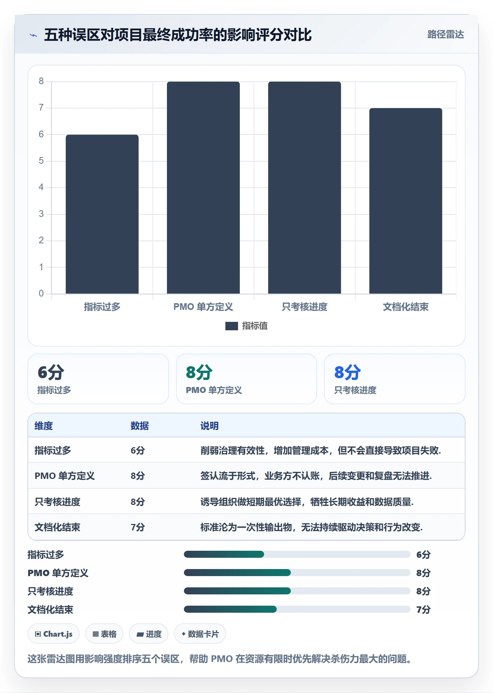Click the 指标过多 progress bar
Image resolution: width=493 pixels, height=693 pixels.
[x=297, y=554]
